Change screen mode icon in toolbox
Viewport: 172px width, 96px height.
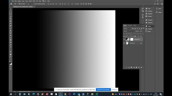point(10,69)
